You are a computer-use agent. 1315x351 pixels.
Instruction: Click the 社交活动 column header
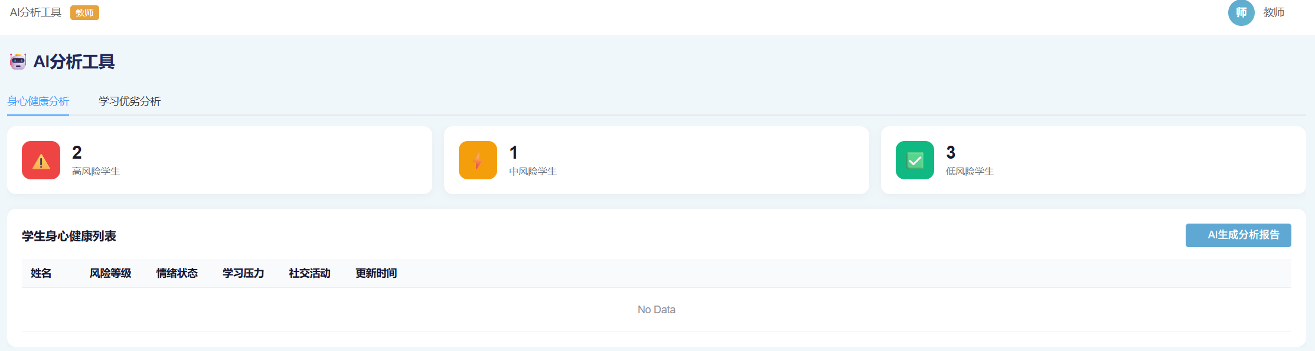pyautogui.click(x=309, y=273)
